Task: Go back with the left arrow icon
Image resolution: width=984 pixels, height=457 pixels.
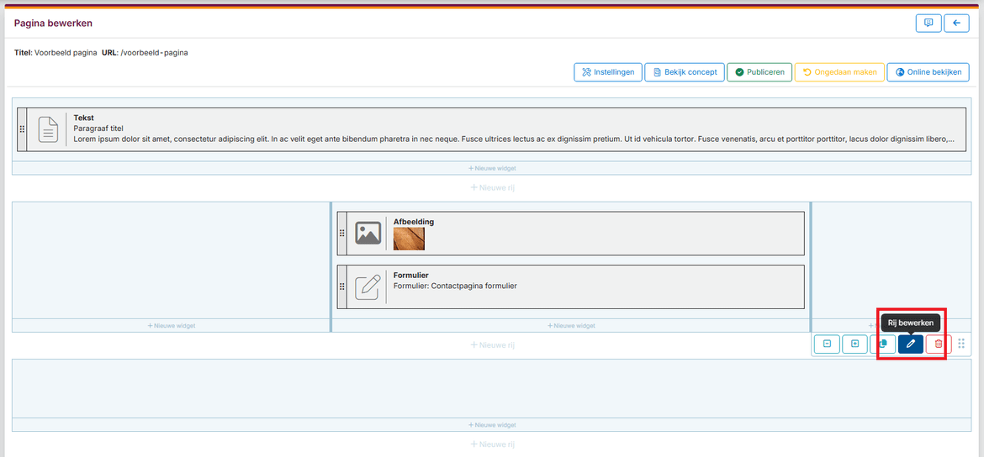Action: tap(956, 24)
